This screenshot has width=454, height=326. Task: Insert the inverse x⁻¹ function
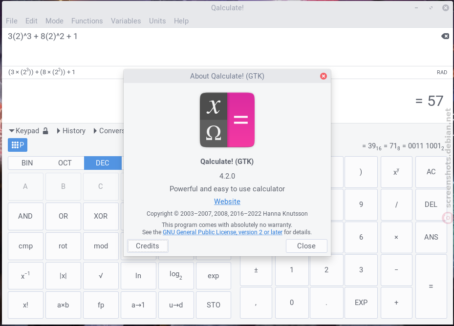click(25, 276)
